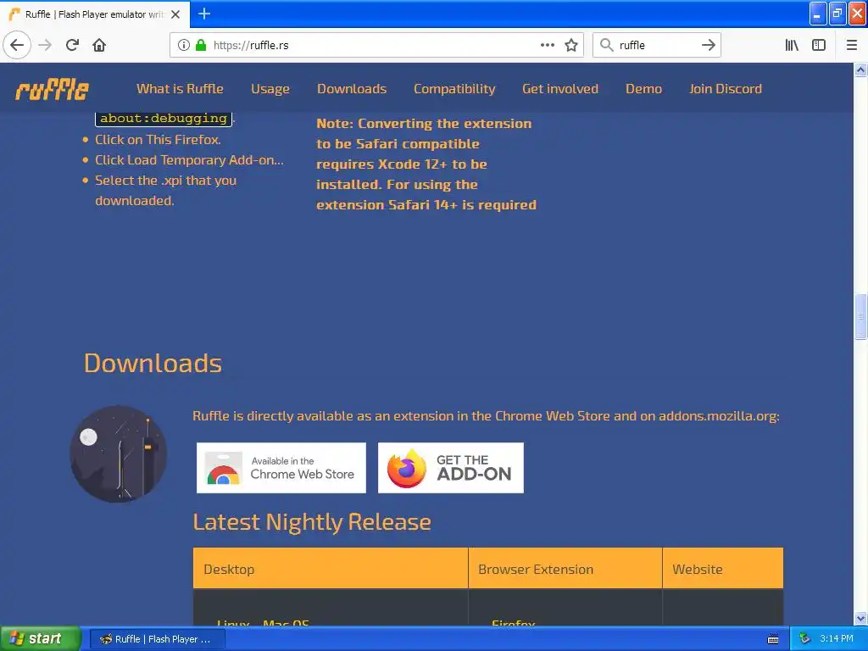Select Ruffle taskbar window button
The image size is (868, 651).
click(x=157, y=639)
